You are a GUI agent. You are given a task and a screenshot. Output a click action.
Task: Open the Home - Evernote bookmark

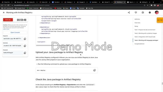33,8
